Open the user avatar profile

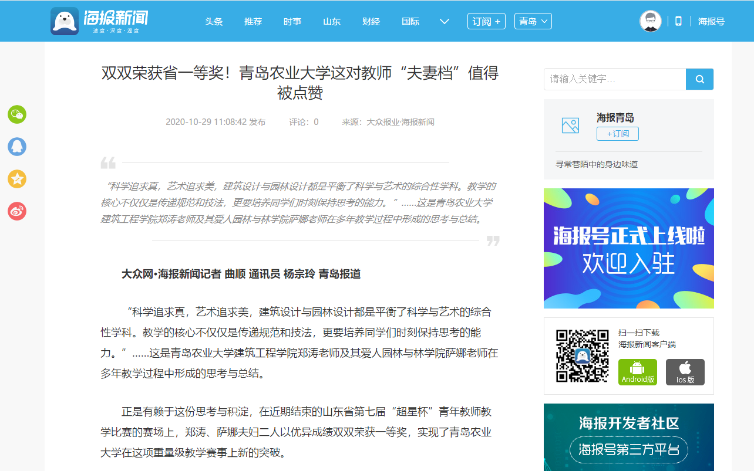click(x=651, y=21)
